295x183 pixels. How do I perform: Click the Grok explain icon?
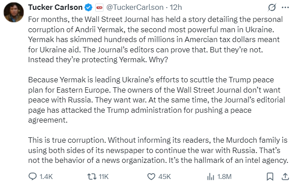(271, 8)
